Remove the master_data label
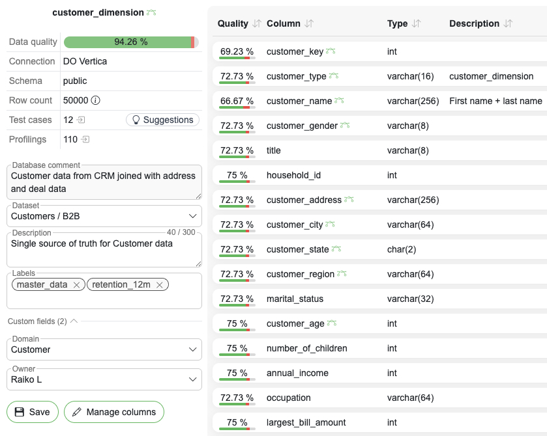Screen dimensions: 547x436 (76, 284)
